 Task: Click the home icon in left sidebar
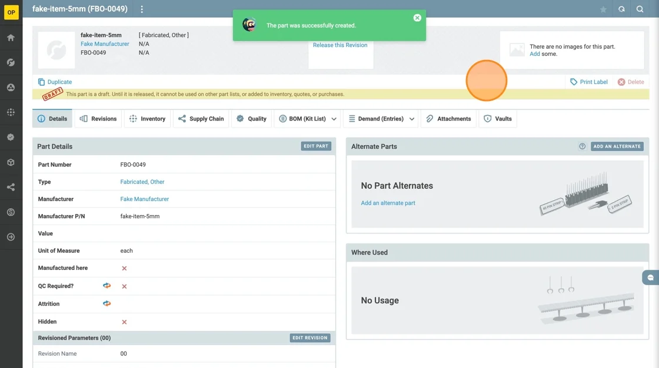point(11,38)
